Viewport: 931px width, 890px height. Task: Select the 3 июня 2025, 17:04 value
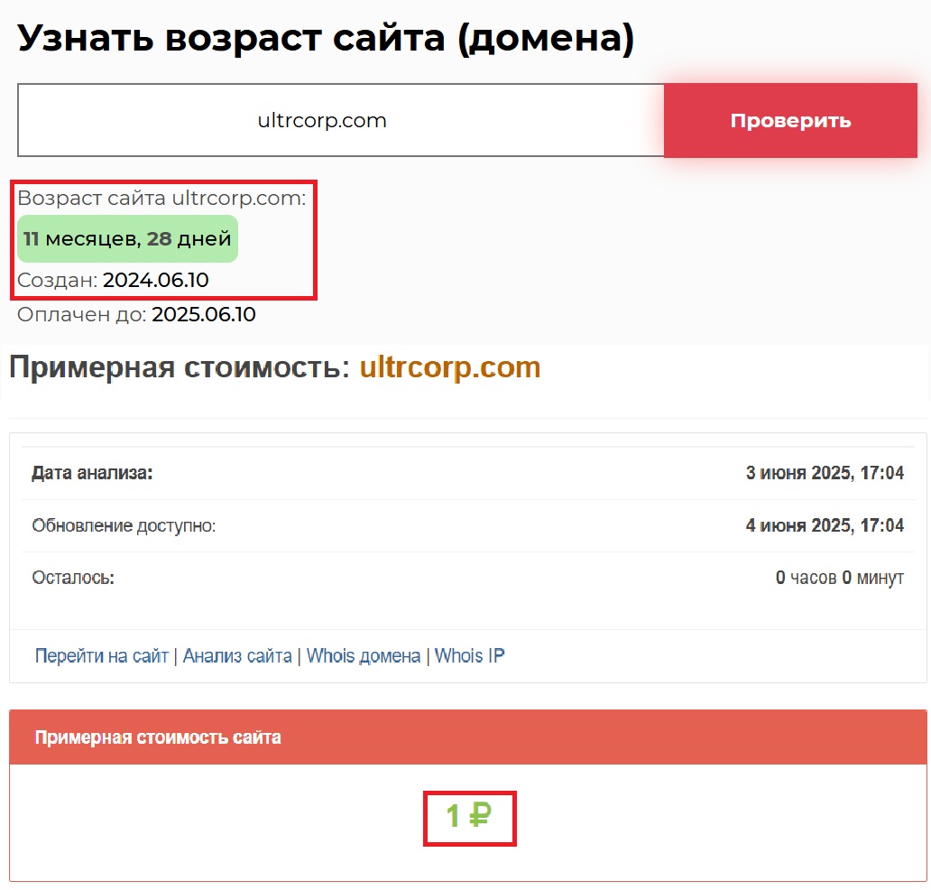(824, 473)
